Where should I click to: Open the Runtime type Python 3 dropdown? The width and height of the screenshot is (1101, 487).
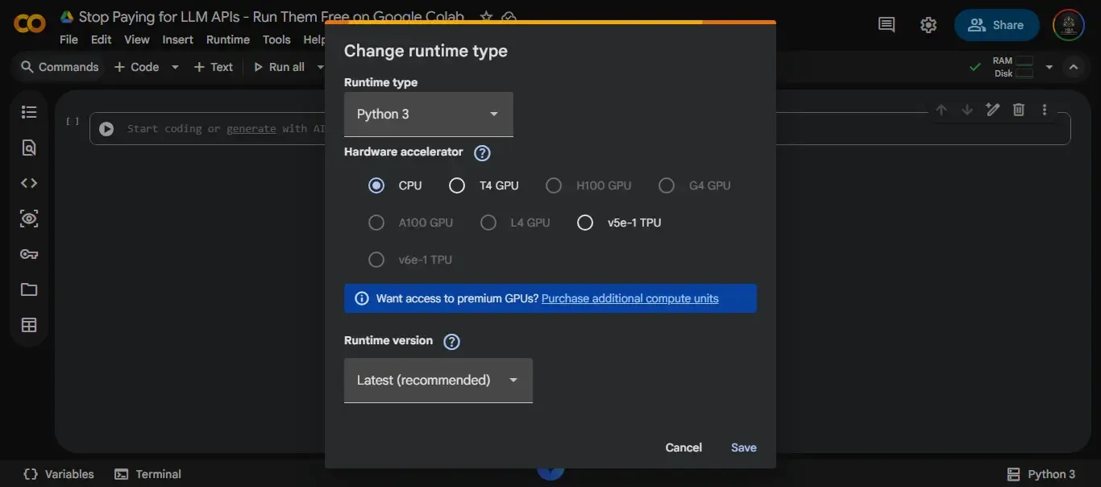coord(429,114)
